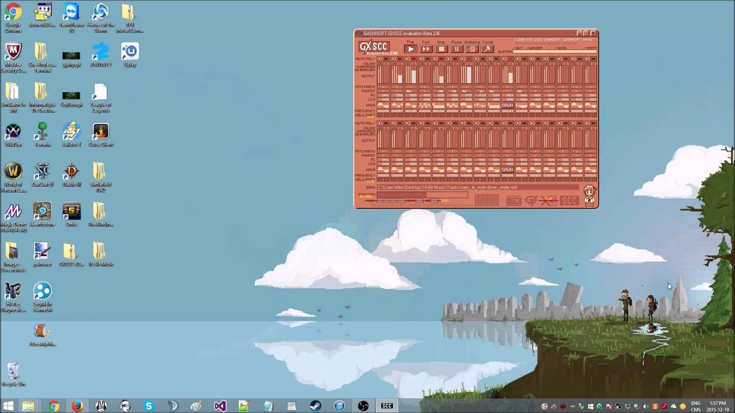Select the 16-Bit Music folder

pos(100,254)
